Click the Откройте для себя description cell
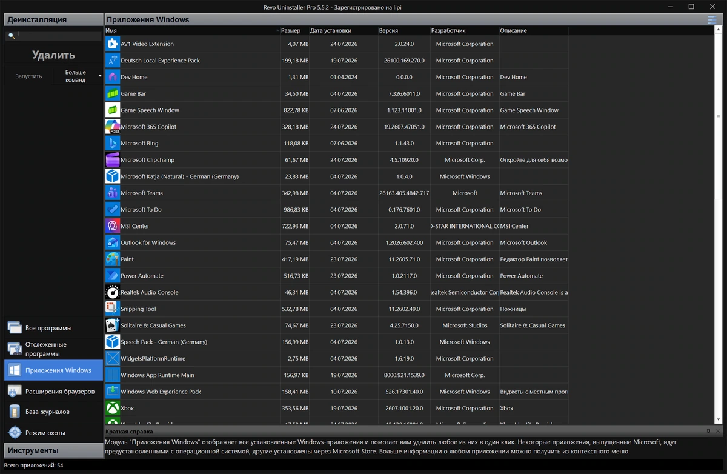 pos(534,160)
